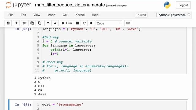Open the Kernel menu
The width and height of the screenshot is (196, 110).
point(80,15)
